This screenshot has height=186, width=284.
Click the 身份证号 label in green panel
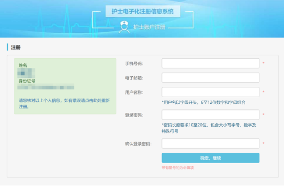click(x=27, y=81)
